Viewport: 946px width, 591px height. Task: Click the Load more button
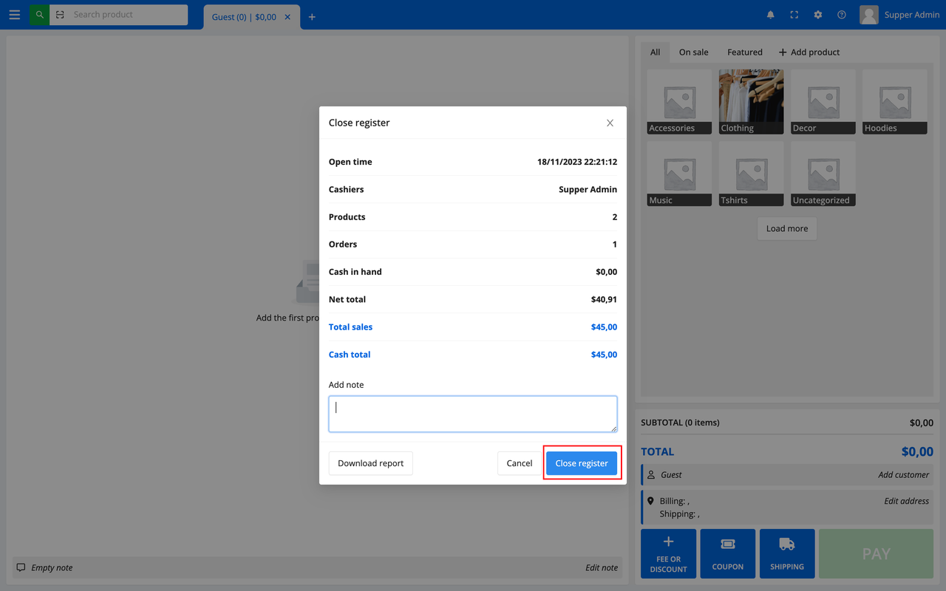(x=787, y=228)
